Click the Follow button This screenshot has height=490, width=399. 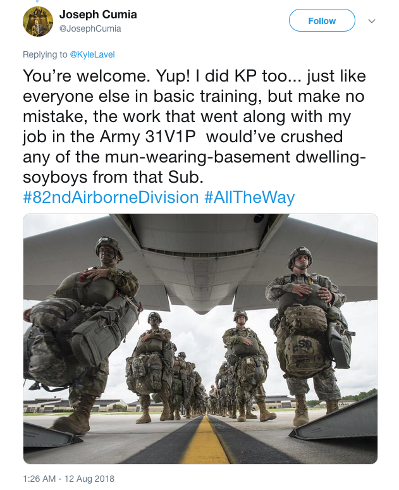322,21
